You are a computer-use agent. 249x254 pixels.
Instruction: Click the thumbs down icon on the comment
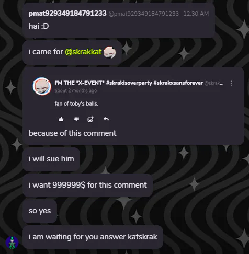[x=76, y=119]
